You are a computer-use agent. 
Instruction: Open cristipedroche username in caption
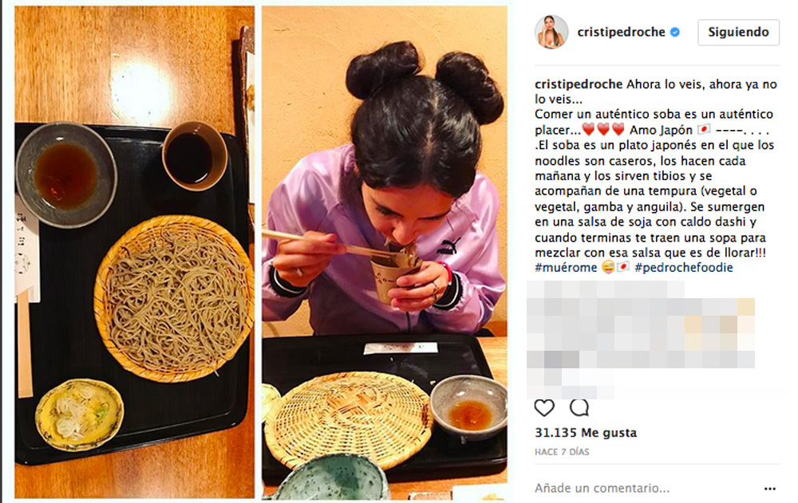click(x=579, y=84)
